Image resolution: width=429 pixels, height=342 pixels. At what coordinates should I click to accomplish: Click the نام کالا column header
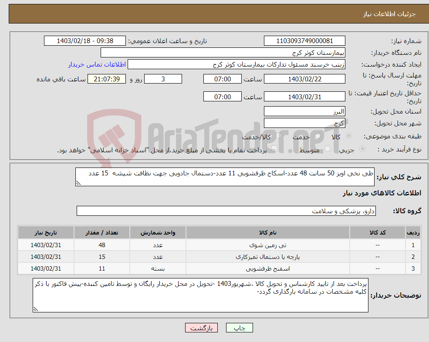click(268, 232)
